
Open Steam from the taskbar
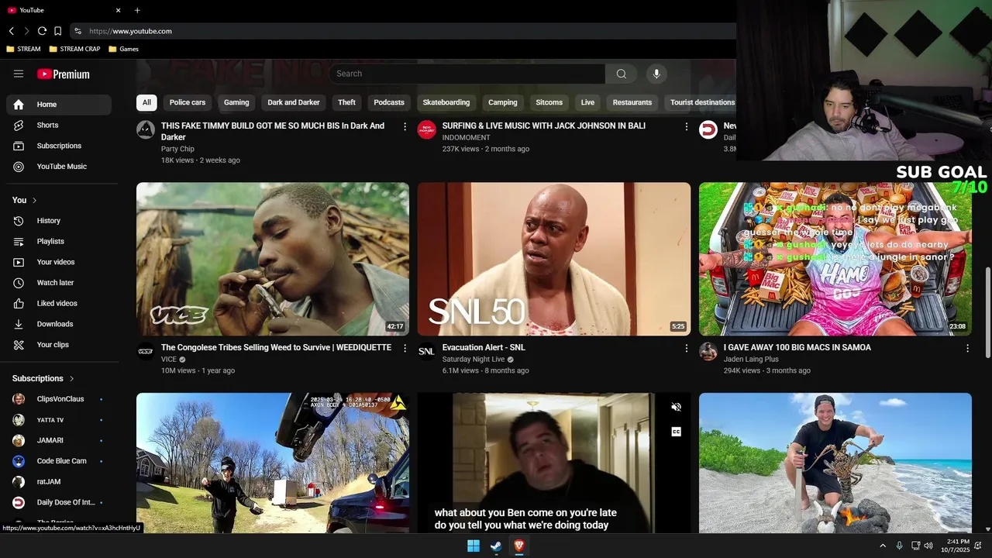pos(496,546)
